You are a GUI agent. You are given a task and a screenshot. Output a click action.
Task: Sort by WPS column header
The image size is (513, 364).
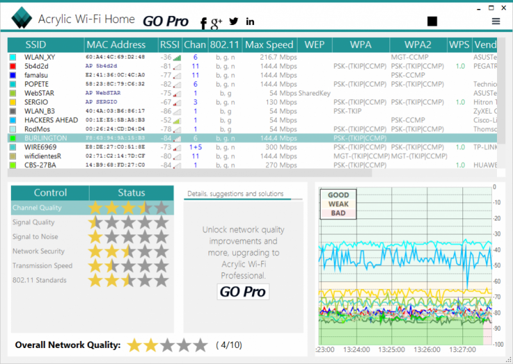pos(459,45)
